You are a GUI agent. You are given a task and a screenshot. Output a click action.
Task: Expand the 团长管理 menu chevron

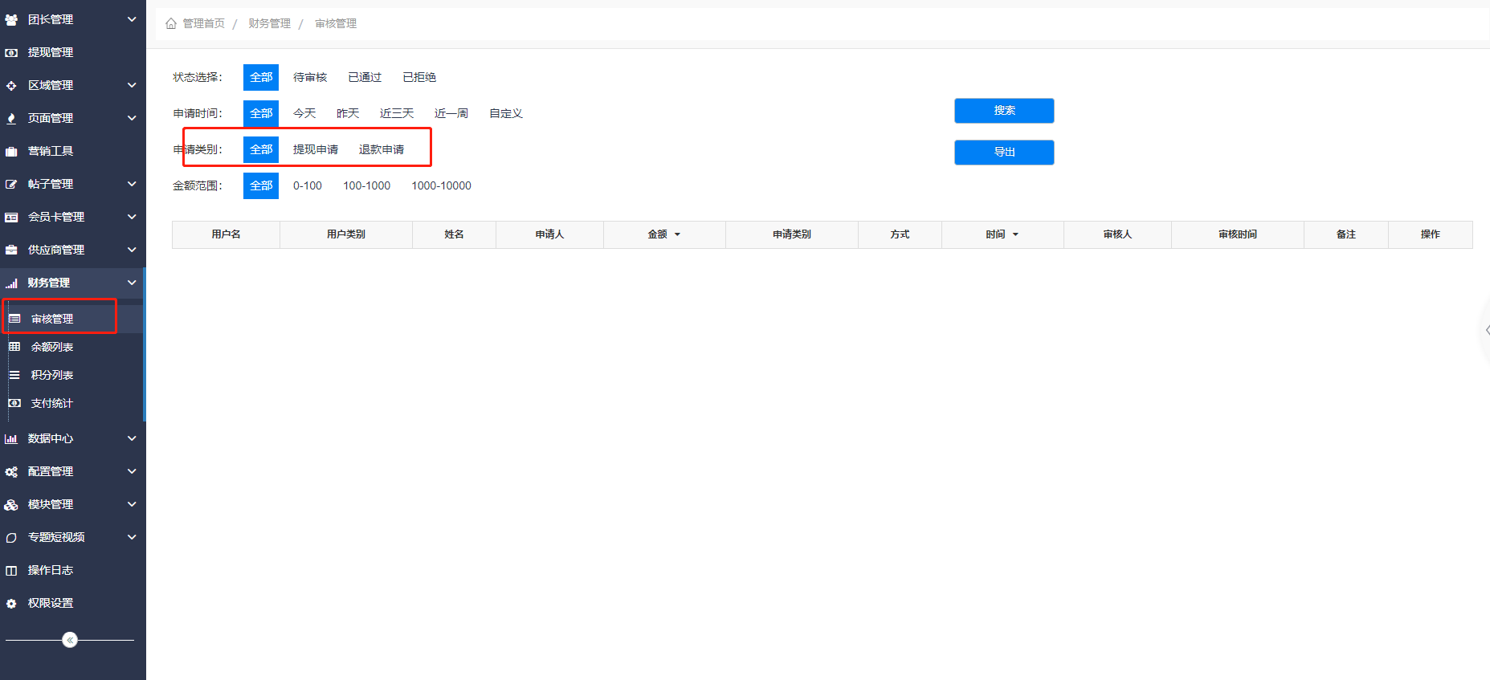pos(132,19)
